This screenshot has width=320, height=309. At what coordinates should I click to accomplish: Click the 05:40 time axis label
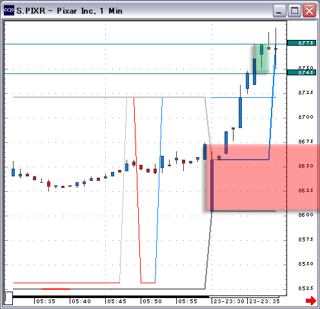click(x=81, y=301)
